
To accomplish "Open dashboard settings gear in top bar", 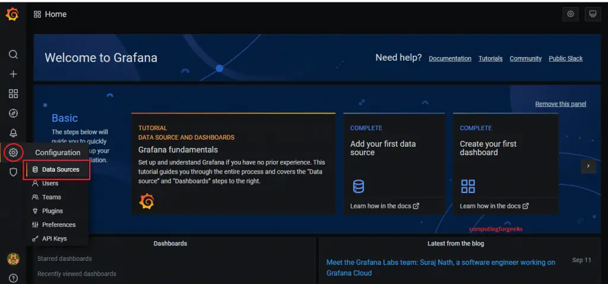I will pos(571,14).
